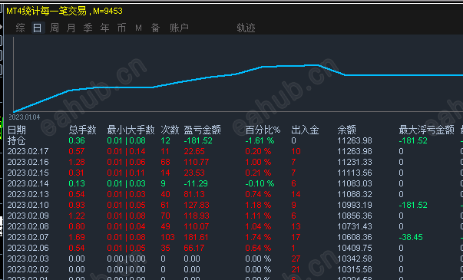Click the 最小|大手数 column header
The image size is (463, 280).
[x=131, y=130]
